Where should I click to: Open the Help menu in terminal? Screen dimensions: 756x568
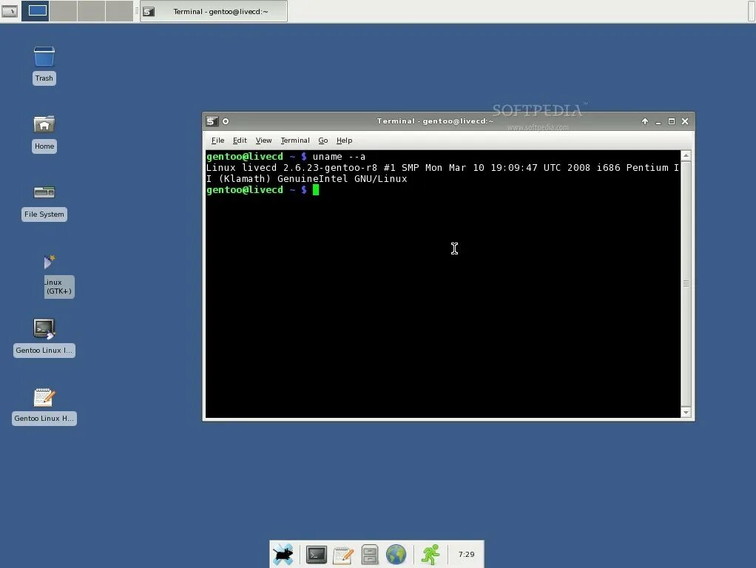click(344, 141)
